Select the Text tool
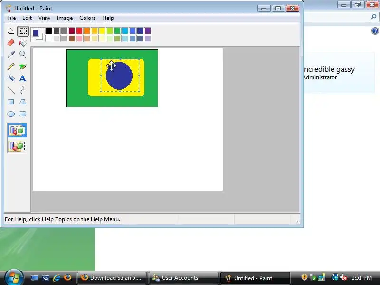This screenshot has height=285, width=380. (22, 78)
